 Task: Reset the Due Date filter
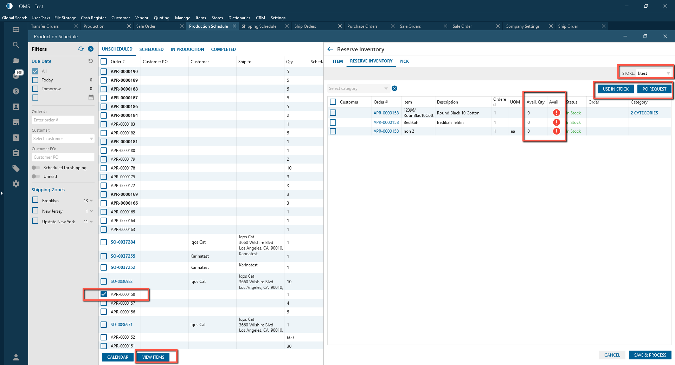tap(91, 61)
